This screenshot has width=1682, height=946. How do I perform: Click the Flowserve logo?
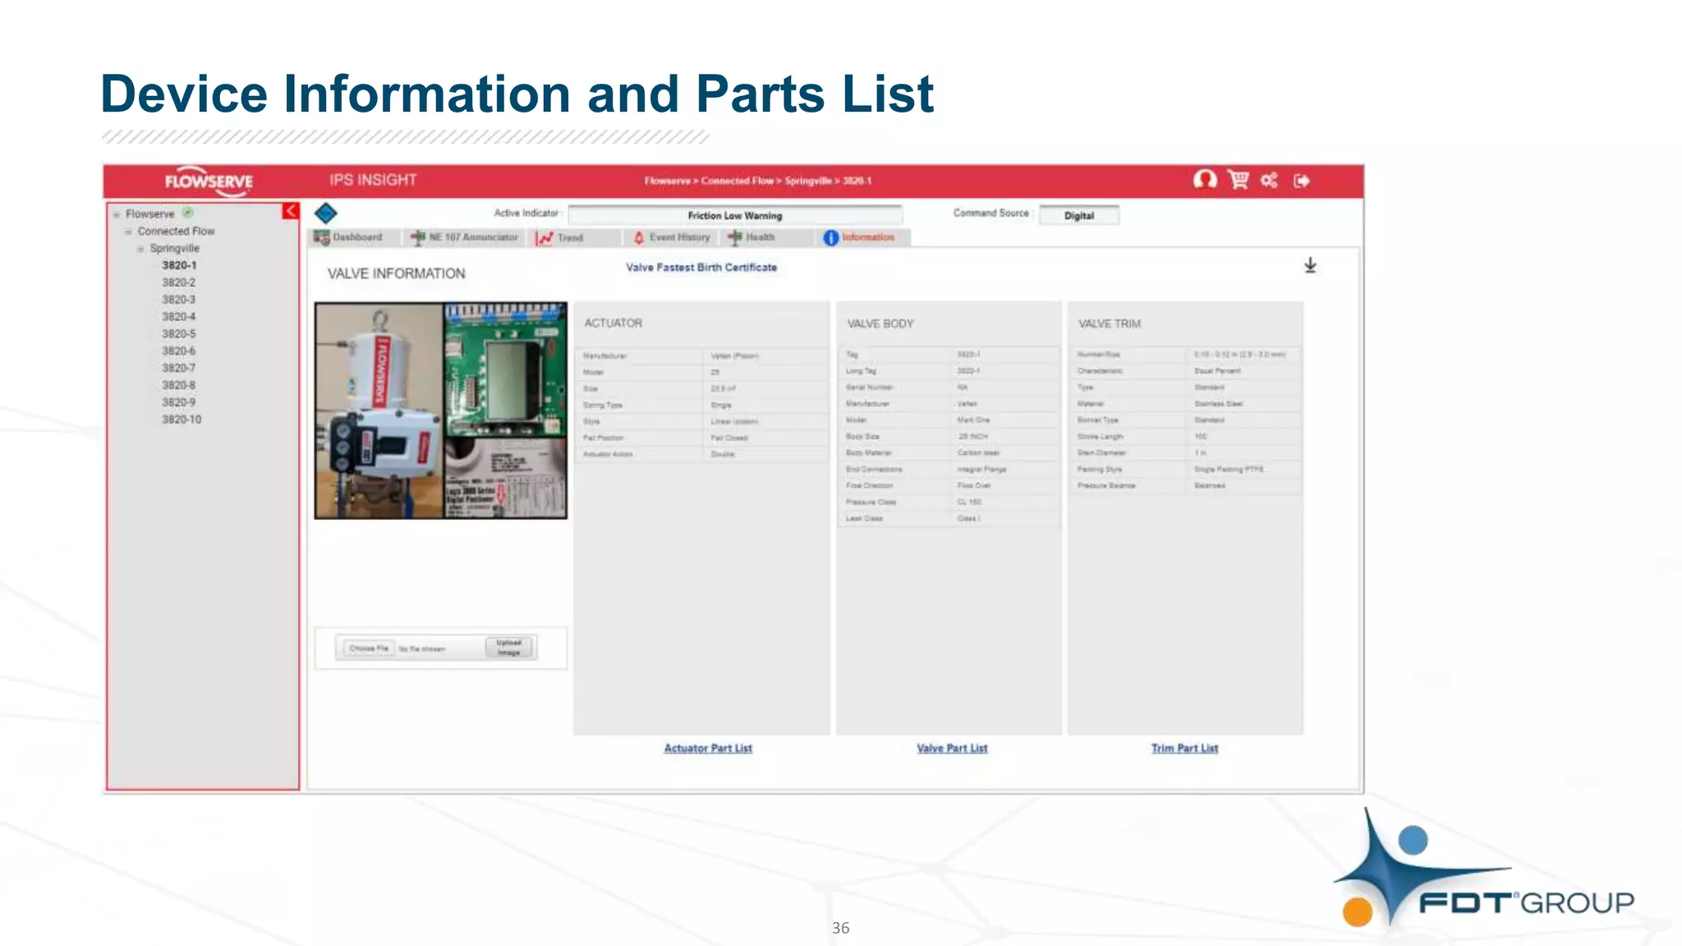(209, 181)
